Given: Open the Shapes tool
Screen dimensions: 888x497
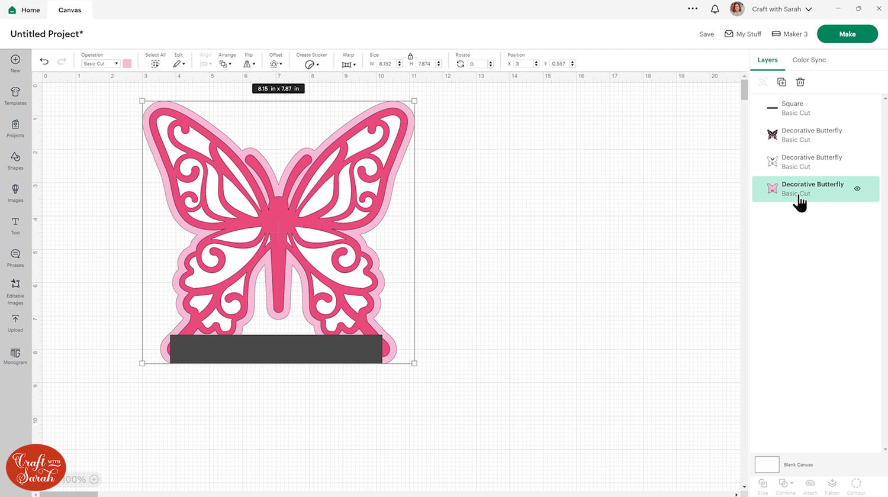Looking at the screenshot, I should (x=15, y=160).
